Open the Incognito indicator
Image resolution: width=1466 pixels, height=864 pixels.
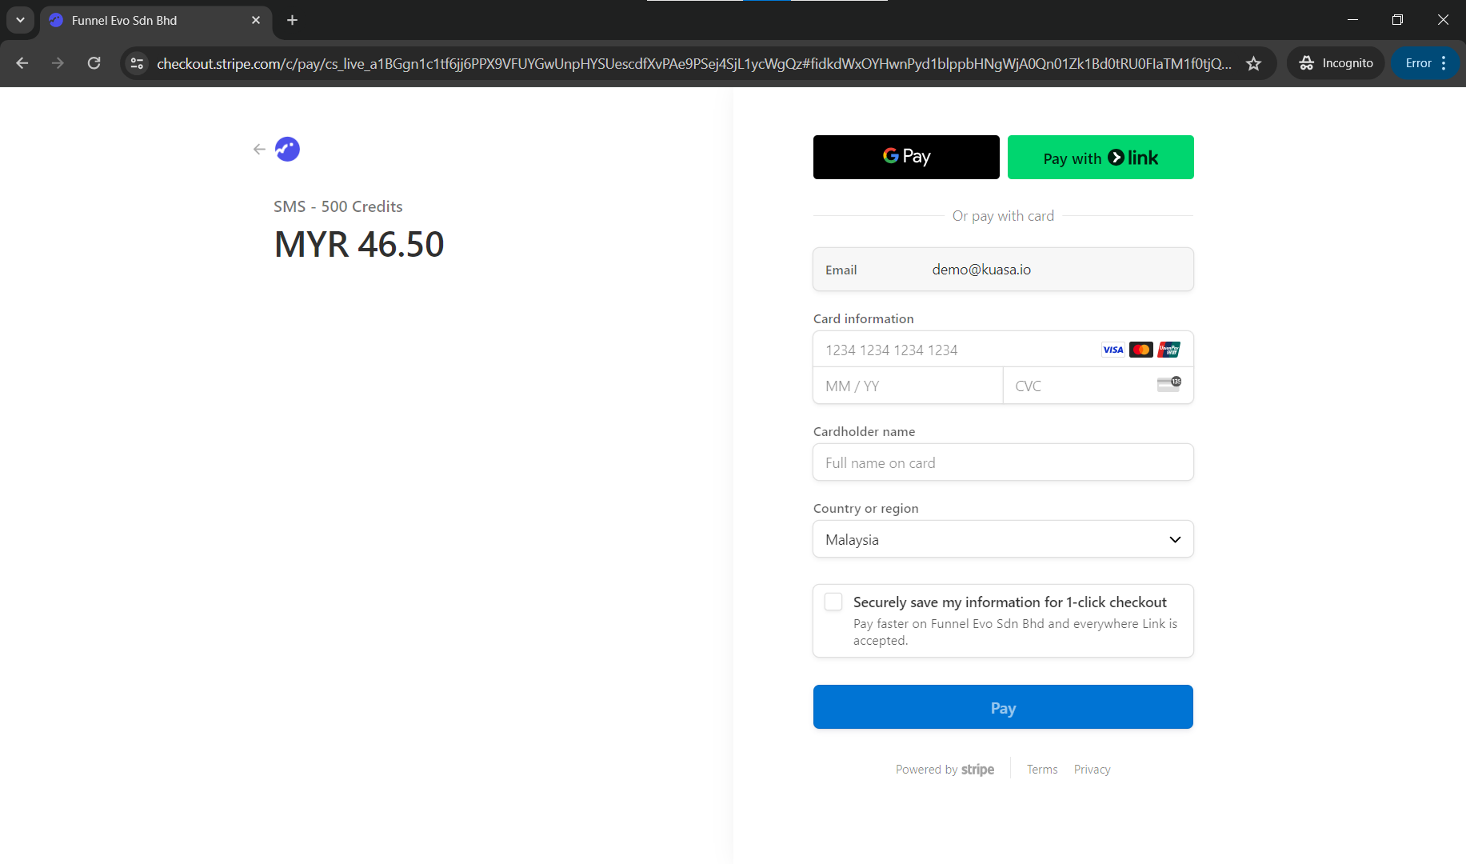[1336, 63]
